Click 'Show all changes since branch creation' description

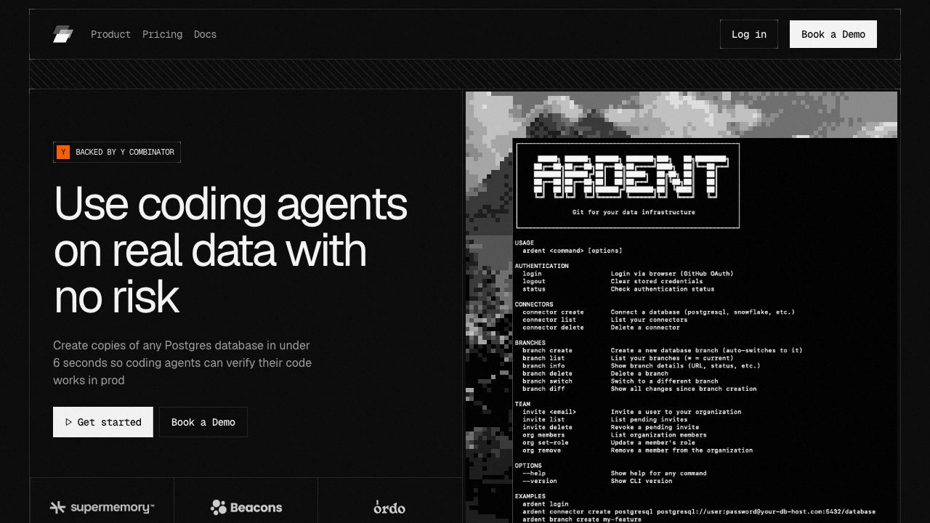click(684, 389)
